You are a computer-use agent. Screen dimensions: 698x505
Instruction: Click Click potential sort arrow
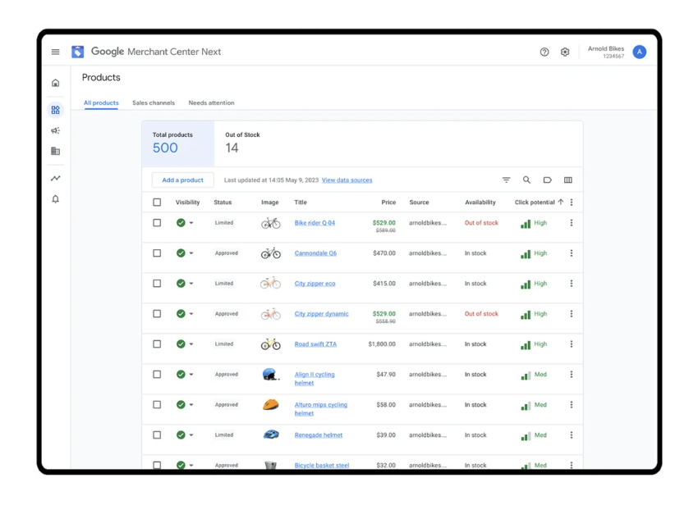560,202
